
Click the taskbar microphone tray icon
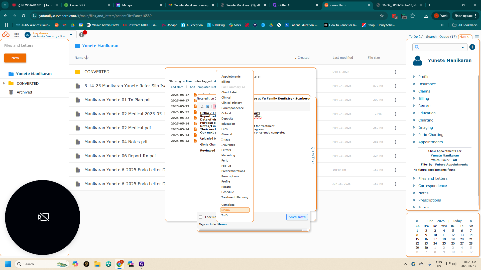click(x=429, y=264)
